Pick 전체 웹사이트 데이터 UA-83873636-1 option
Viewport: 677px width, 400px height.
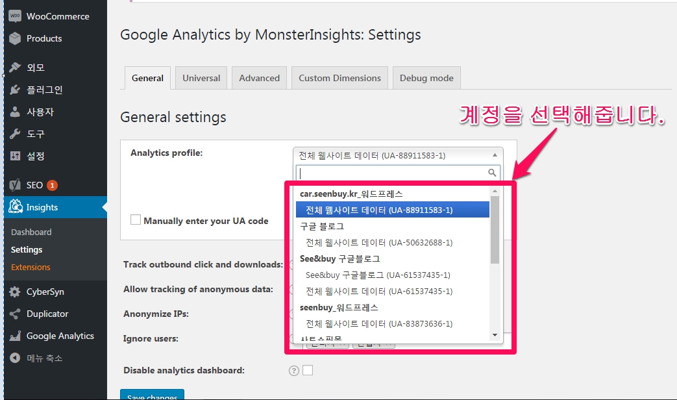coord(379,323)
